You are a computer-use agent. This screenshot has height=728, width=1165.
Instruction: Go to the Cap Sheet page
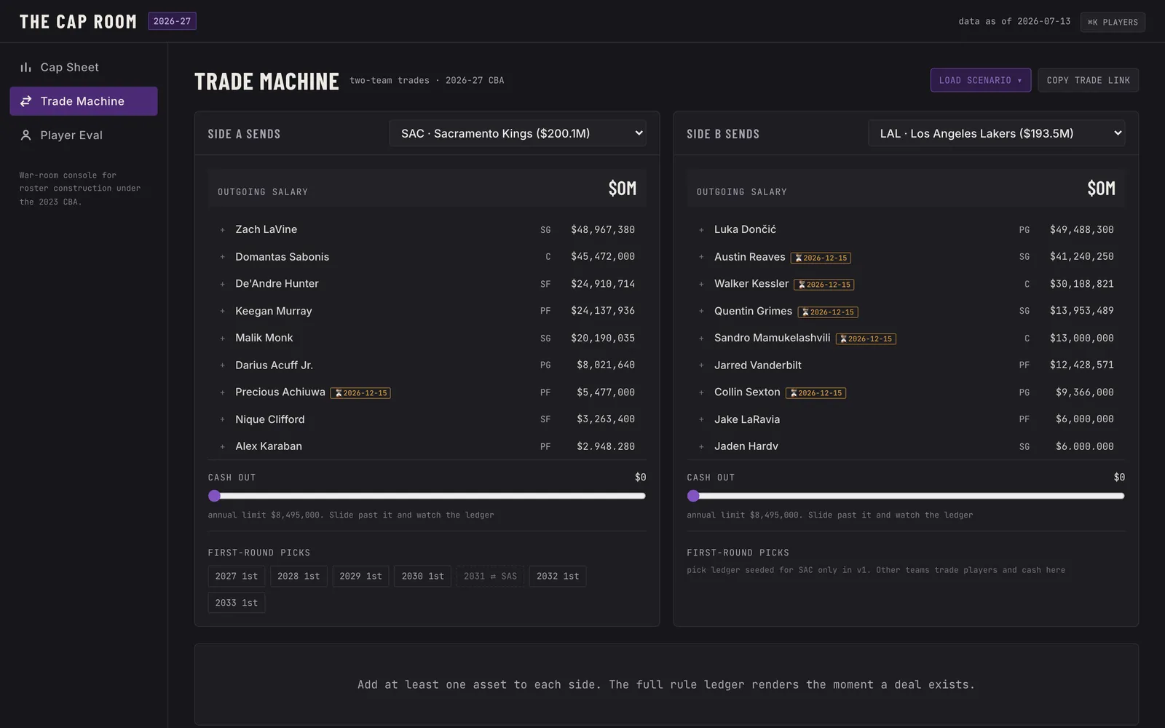tap(84, 67)
